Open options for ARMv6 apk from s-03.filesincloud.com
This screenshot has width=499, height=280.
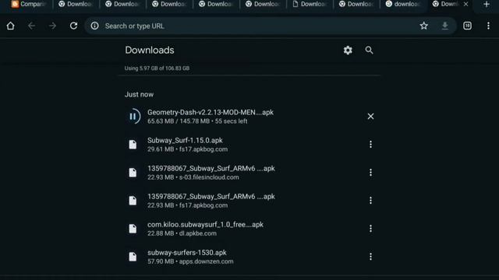(x=370, y=173)
